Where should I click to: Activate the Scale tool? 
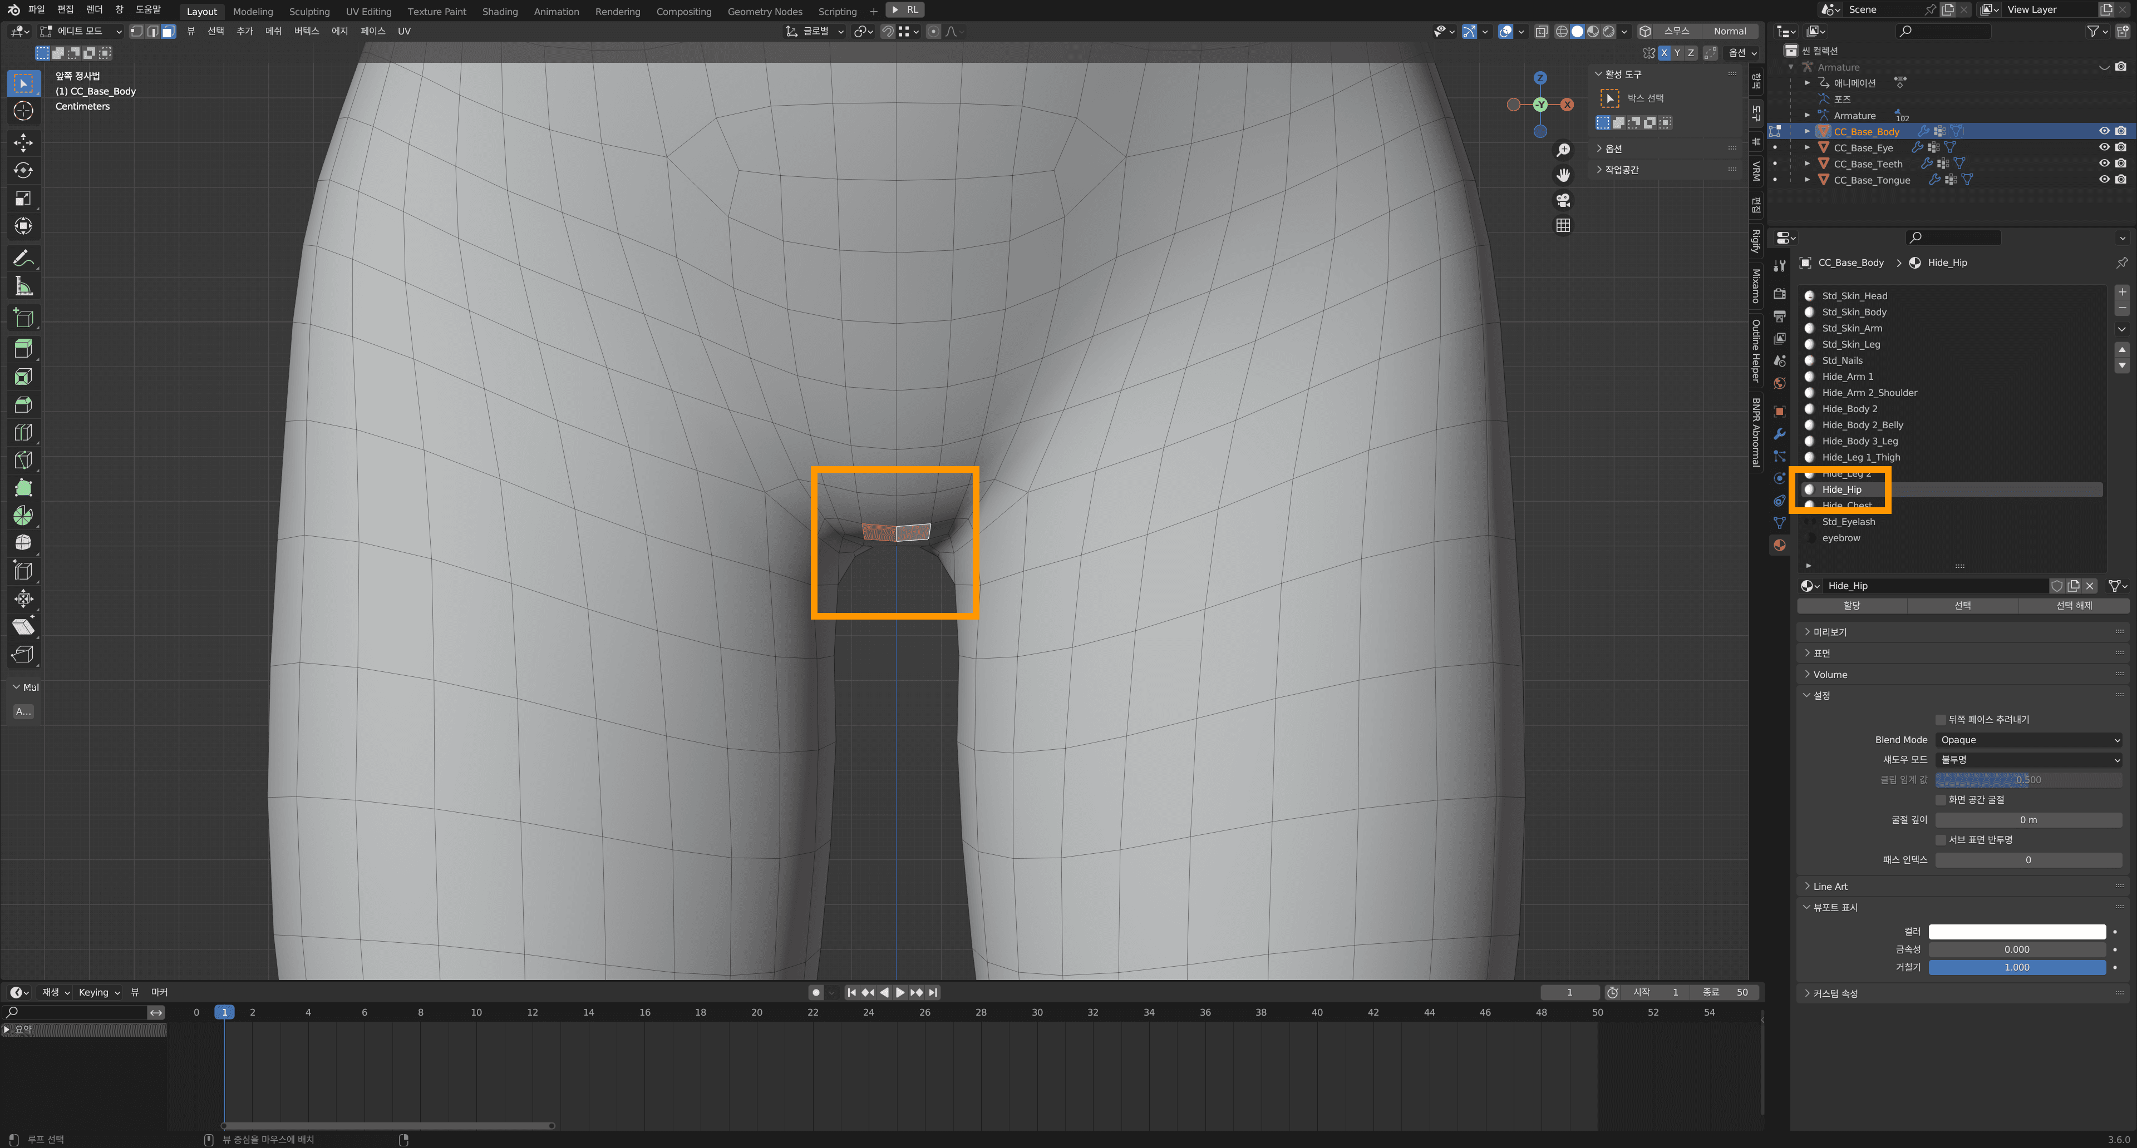point(23,198)
